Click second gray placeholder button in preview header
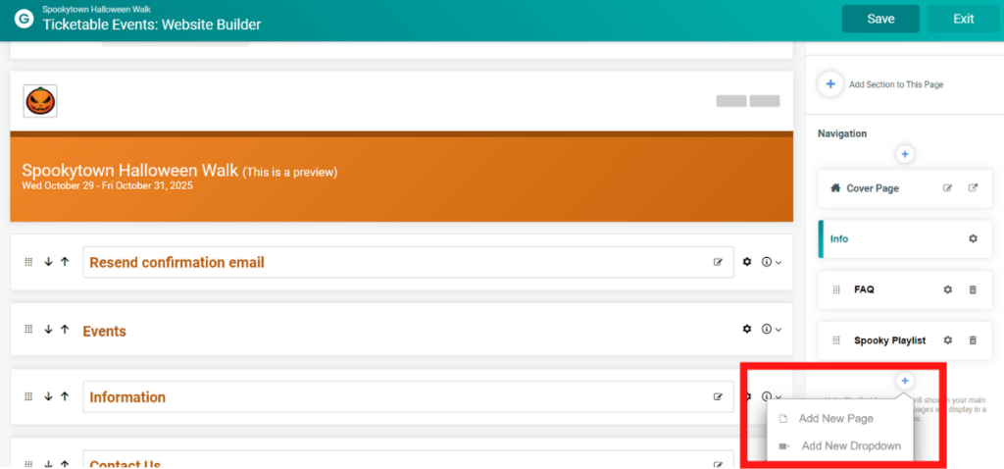 [x=765, y=101]
